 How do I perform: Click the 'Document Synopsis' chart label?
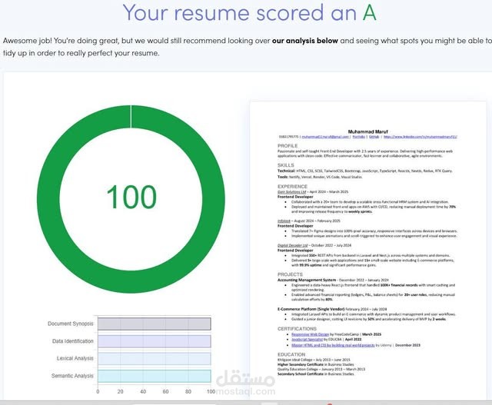click(x=71, y=324)
